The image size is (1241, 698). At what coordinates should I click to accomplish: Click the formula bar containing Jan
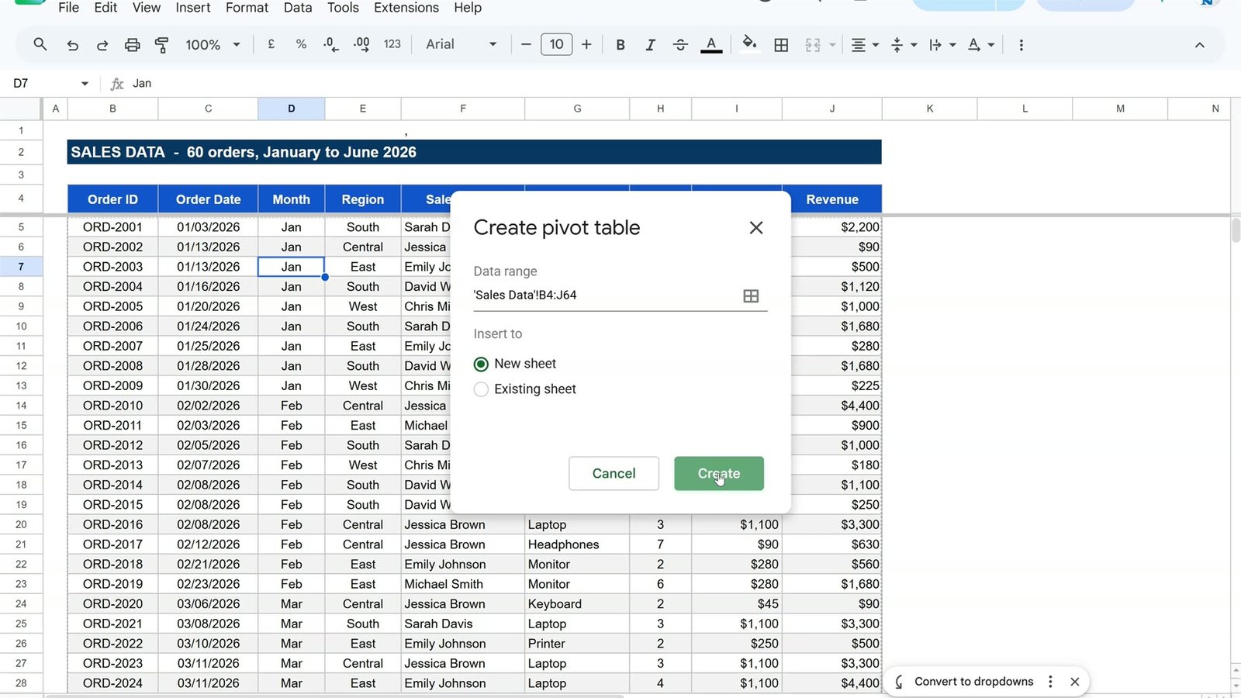683,84
